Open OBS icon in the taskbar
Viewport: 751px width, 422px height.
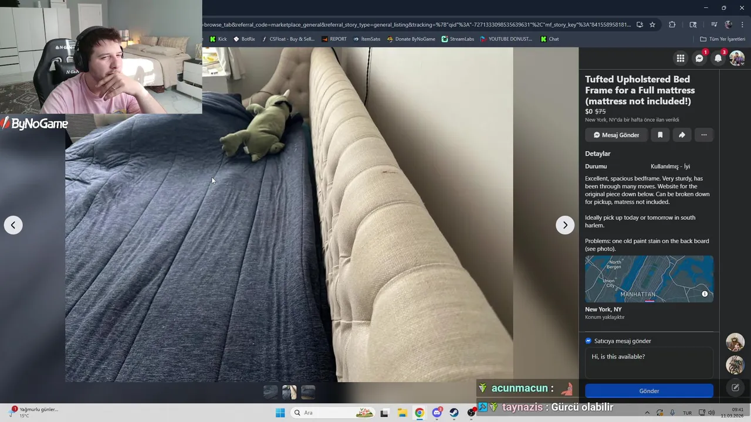click(x=471, y=413)
